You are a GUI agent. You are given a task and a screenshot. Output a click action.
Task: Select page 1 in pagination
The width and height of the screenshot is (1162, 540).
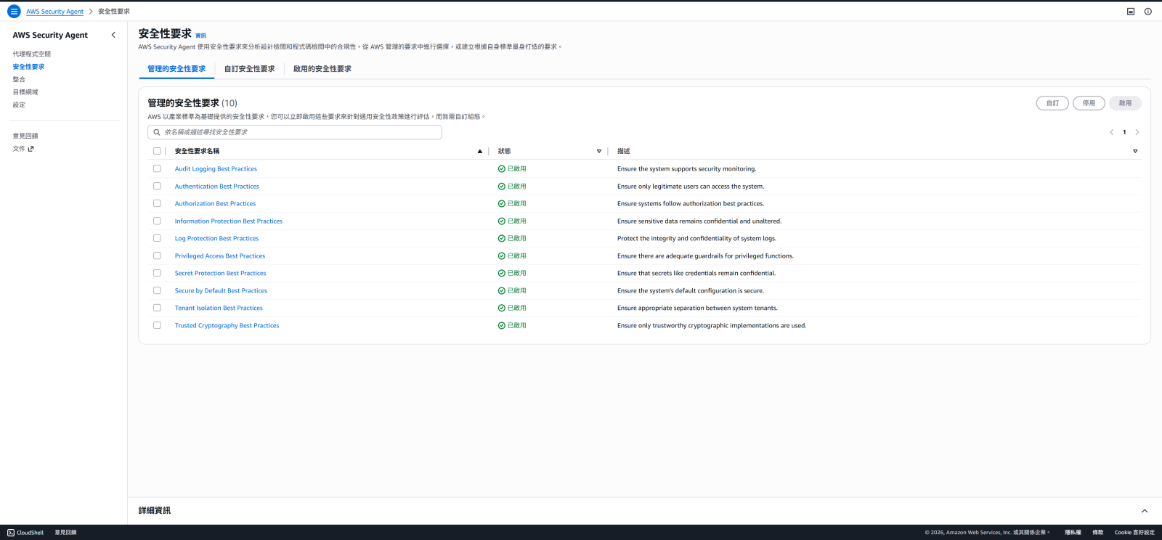1124,132
